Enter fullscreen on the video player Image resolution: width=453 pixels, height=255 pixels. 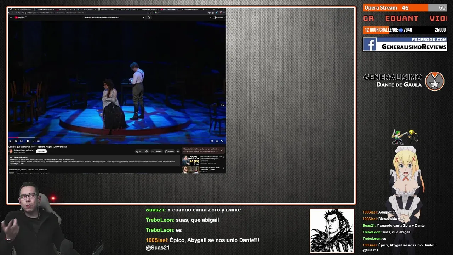(x=222, y=141)
